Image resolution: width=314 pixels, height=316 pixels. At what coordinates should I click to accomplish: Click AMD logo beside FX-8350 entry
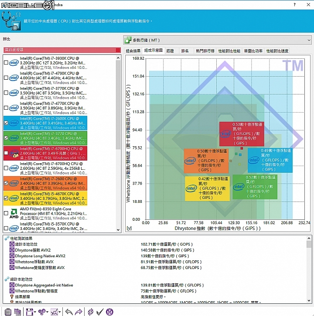point(14,214)
